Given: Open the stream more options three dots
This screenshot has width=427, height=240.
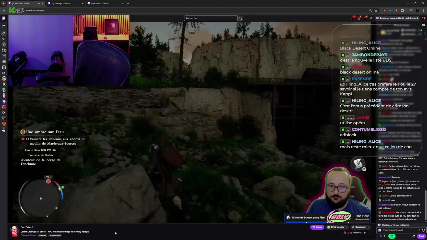Looking at the screenshot, I should pyautogui.click(x=370, y=233).
